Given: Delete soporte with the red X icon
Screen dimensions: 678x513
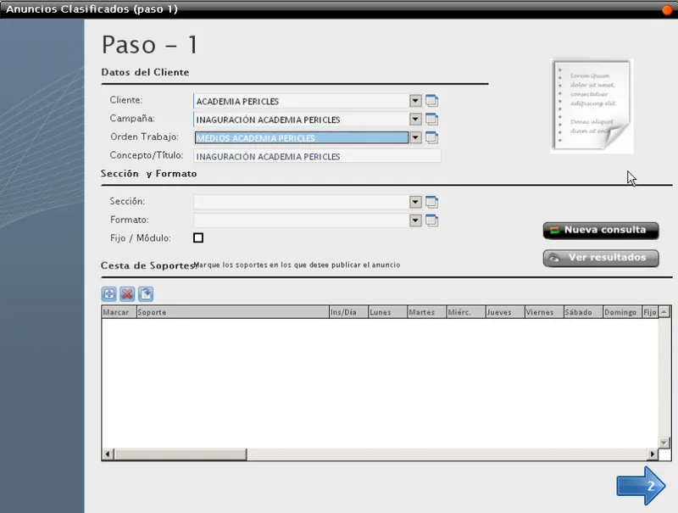Looking at the screenshot, I should pos(127,294).
